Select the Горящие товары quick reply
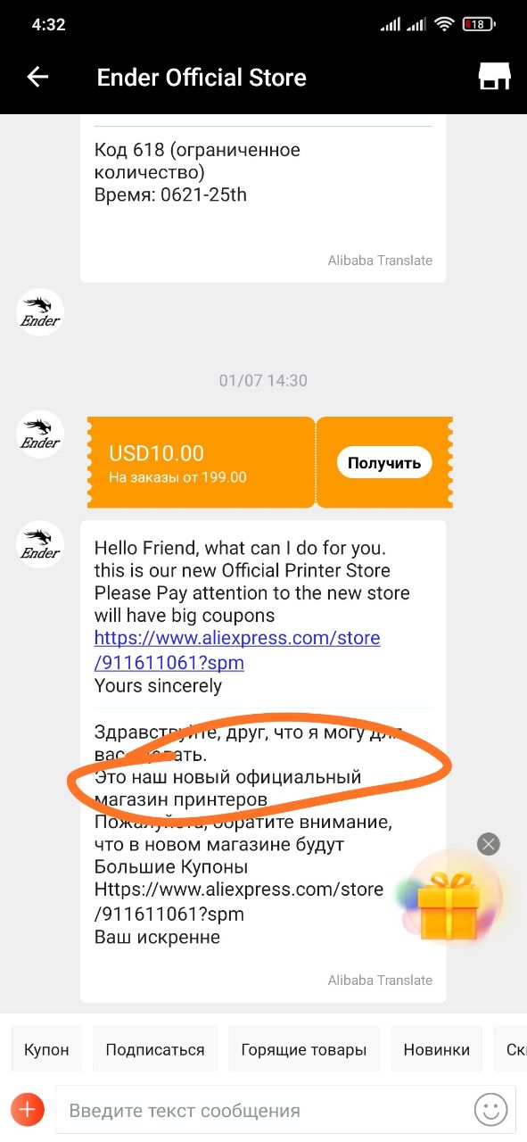 point(304,1049)
